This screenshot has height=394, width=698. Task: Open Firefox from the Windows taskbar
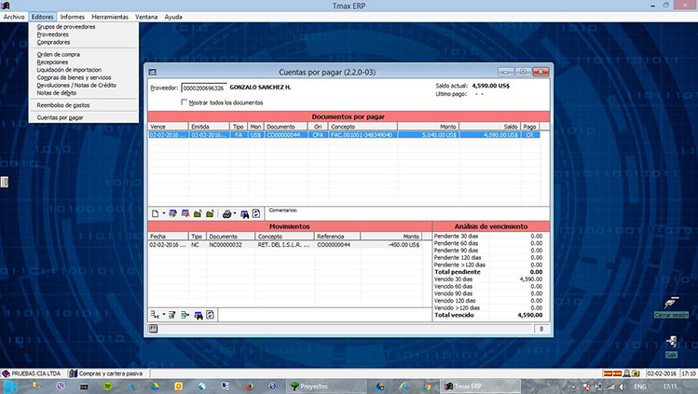(x=252, y=386)
